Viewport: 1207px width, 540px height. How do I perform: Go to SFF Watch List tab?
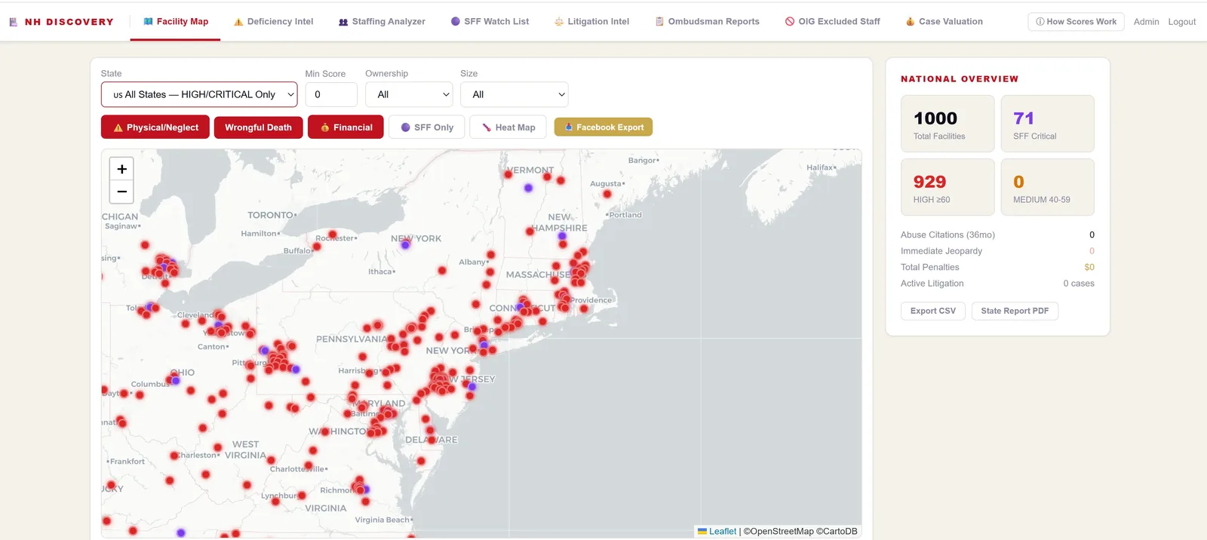490,22
